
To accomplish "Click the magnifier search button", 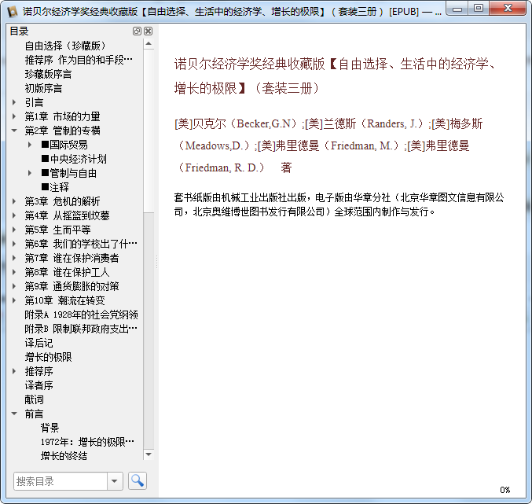I will point(138,480).
